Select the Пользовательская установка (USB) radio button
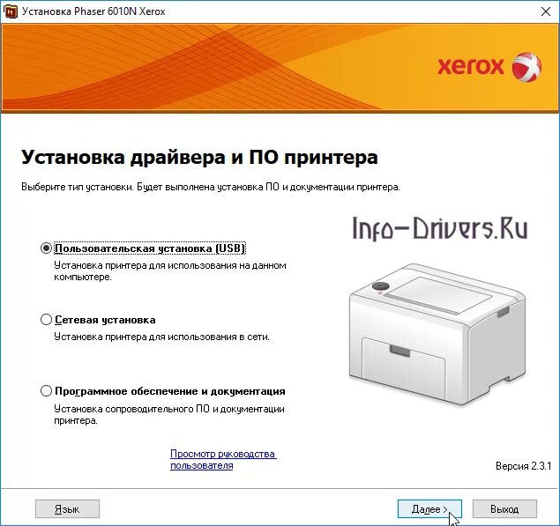 (x=46, y=248)
